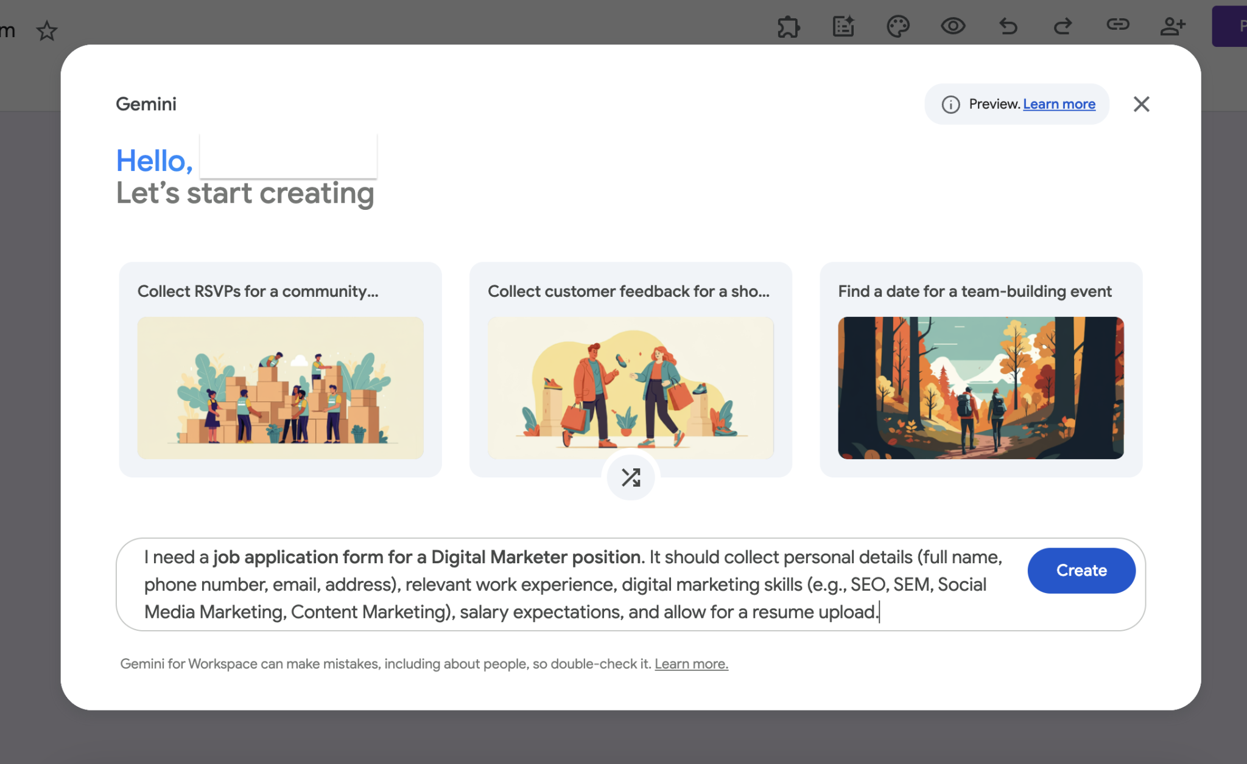
Task: Star this form with the star icon
Action: point(47,30)
